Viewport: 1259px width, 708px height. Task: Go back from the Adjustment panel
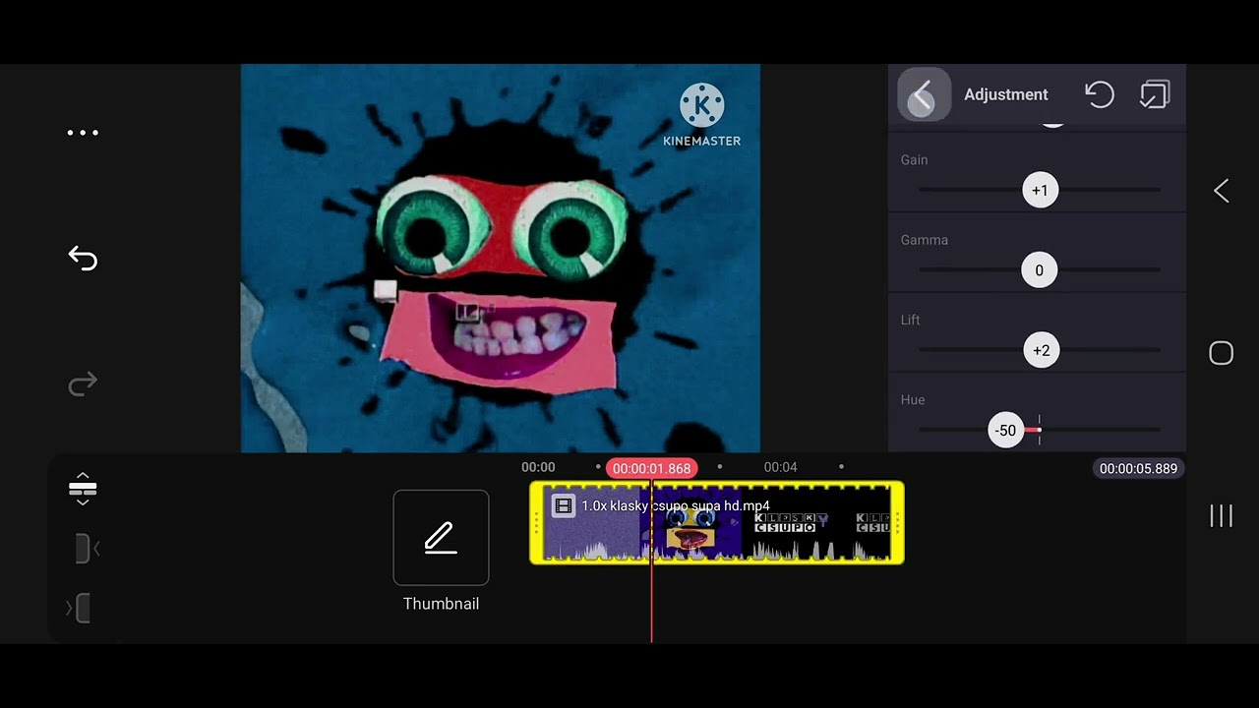point(924,94)
